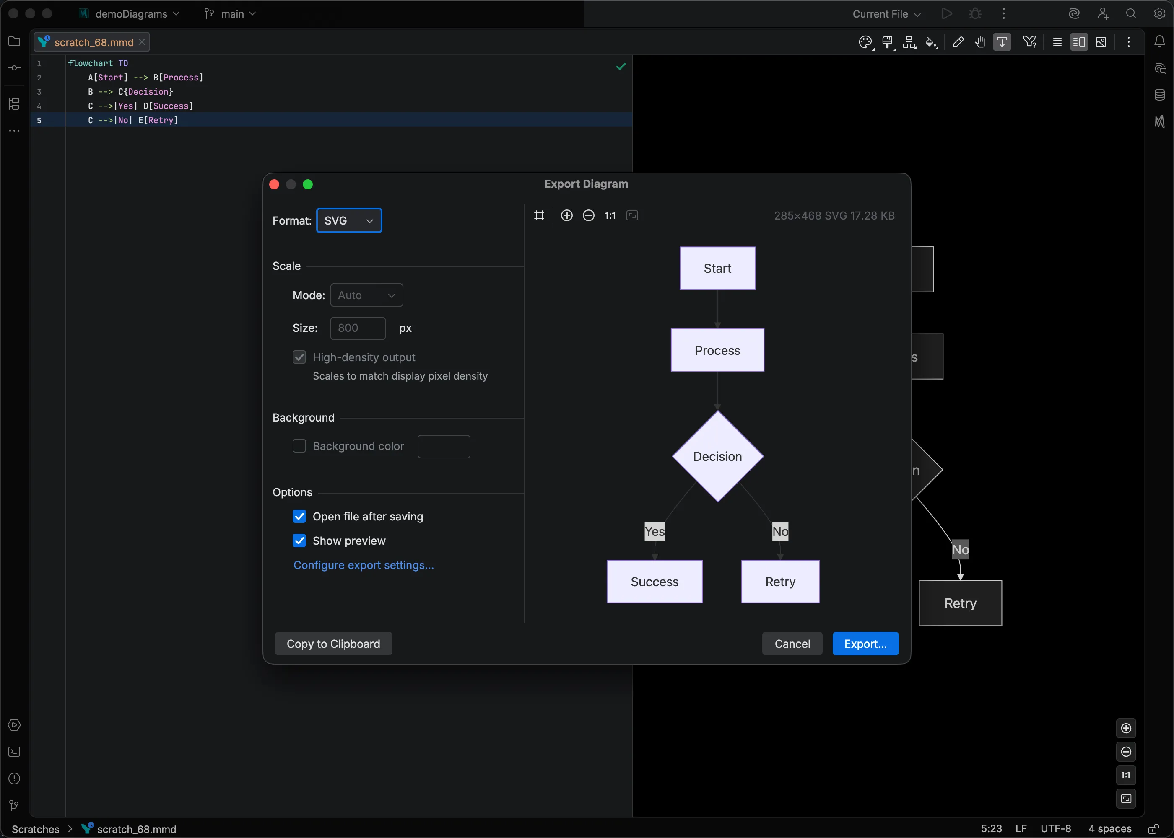Screen dimensions: 1174x838
Task: Open the AI chat tool window
Action: (x=1160, y=68)
